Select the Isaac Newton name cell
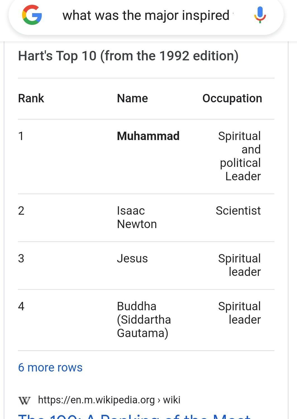Screen dimensions: 297x419 137,217
